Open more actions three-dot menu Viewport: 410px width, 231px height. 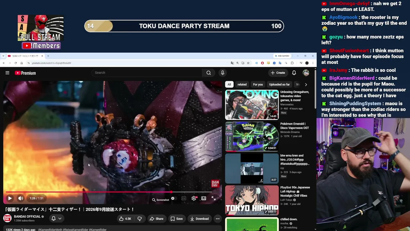[218, 219]
